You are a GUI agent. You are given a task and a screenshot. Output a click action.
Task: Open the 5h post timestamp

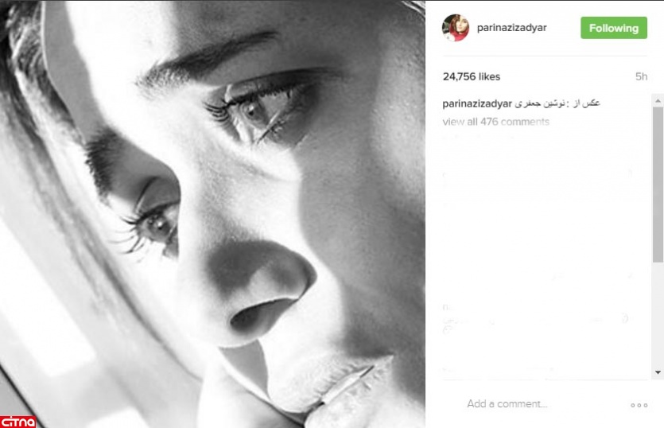tap(641, 76)
